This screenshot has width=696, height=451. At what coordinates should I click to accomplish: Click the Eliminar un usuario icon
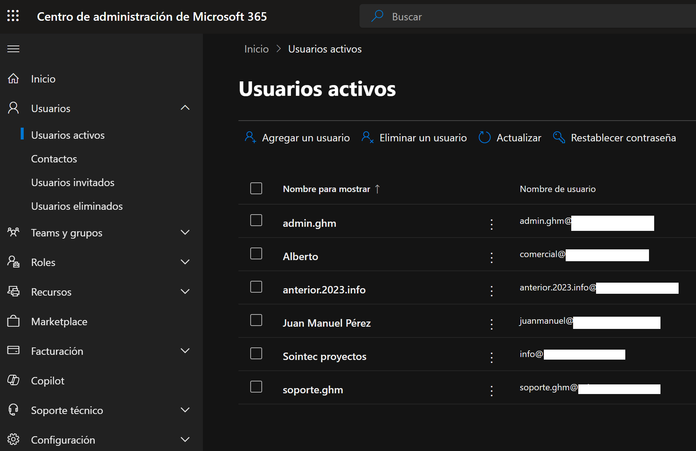[x=367, y=138]
